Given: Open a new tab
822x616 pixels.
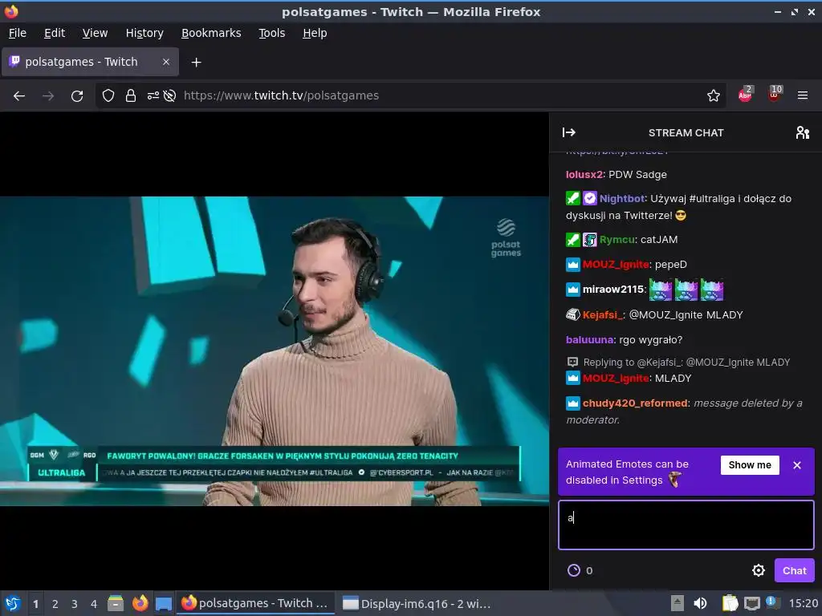Looking at the screenshot, I should 196,63.
